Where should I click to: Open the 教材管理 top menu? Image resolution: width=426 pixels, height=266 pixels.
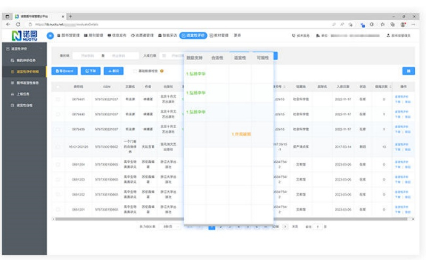(219, 36)
